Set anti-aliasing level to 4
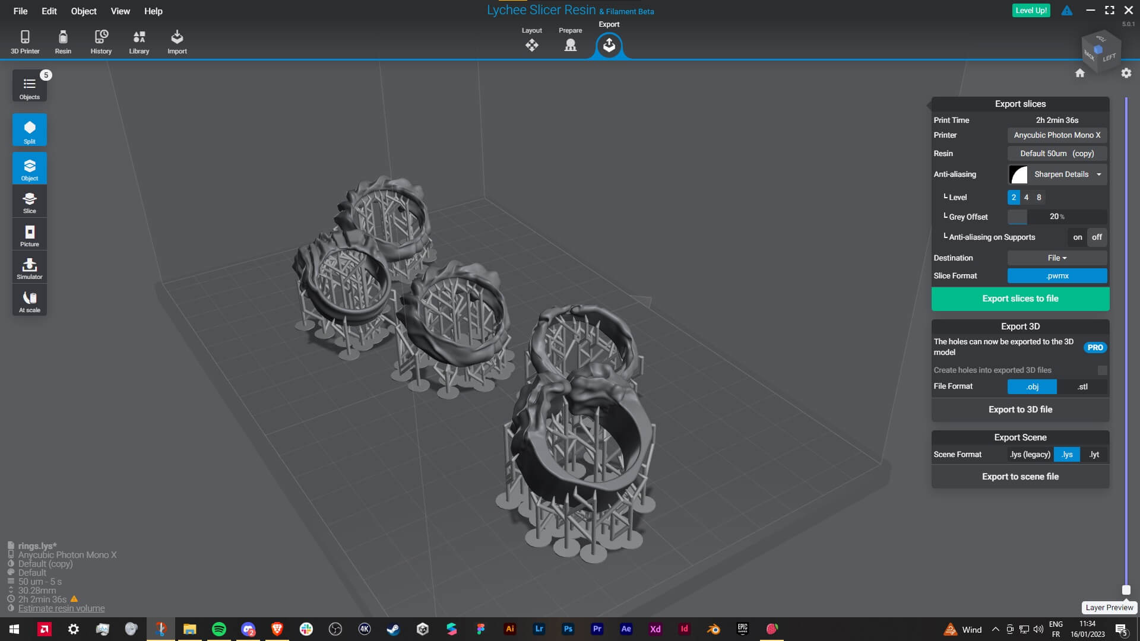This screenshot has width=1140, height=641. click(x=1026, y=197)
